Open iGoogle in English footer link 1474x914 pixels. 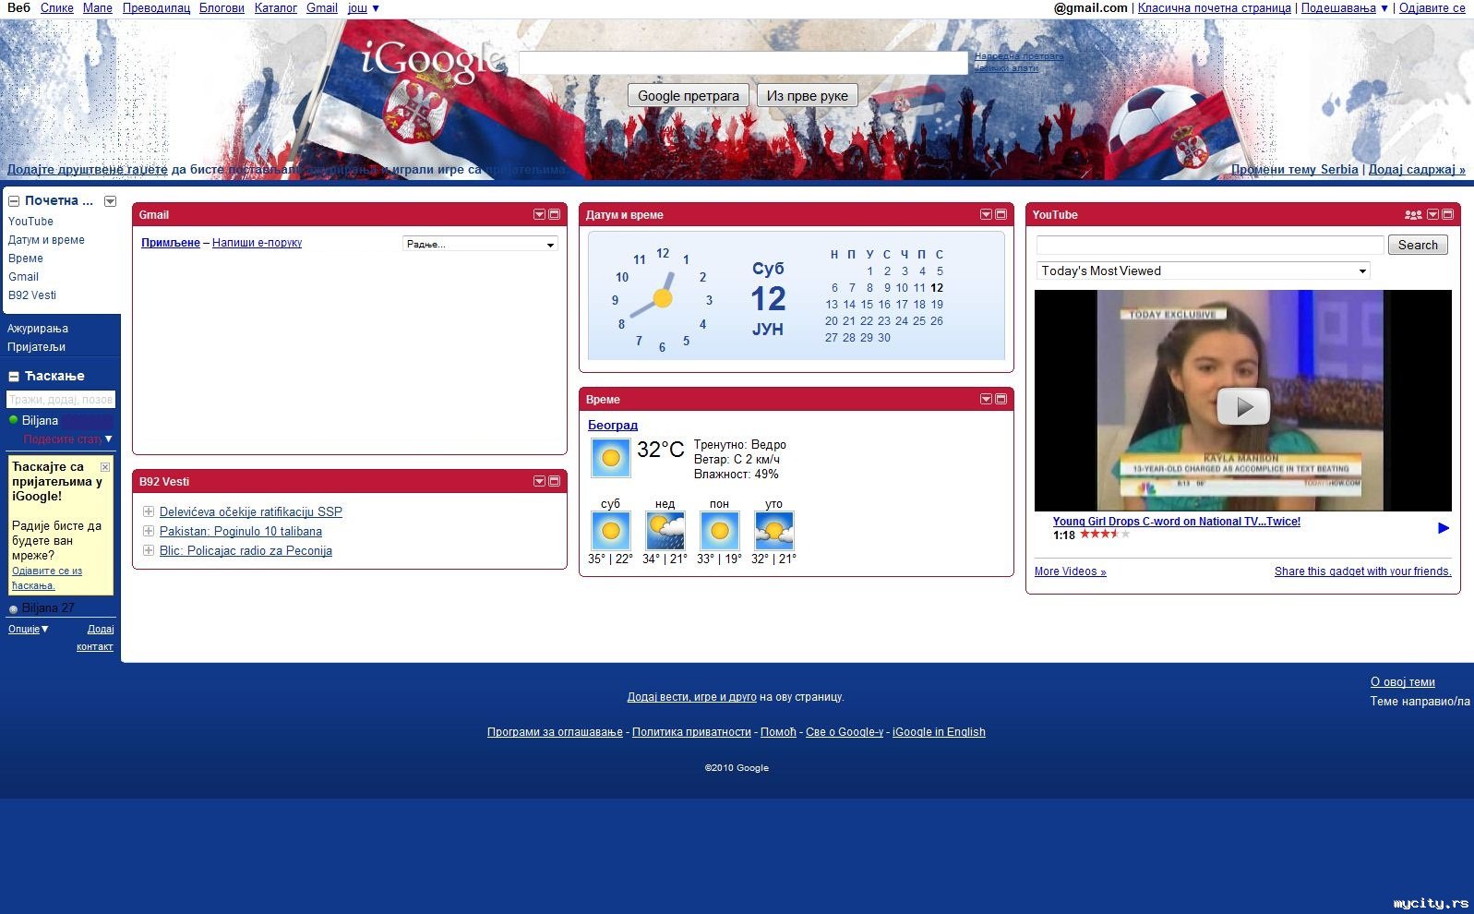[x=939, y=732]
